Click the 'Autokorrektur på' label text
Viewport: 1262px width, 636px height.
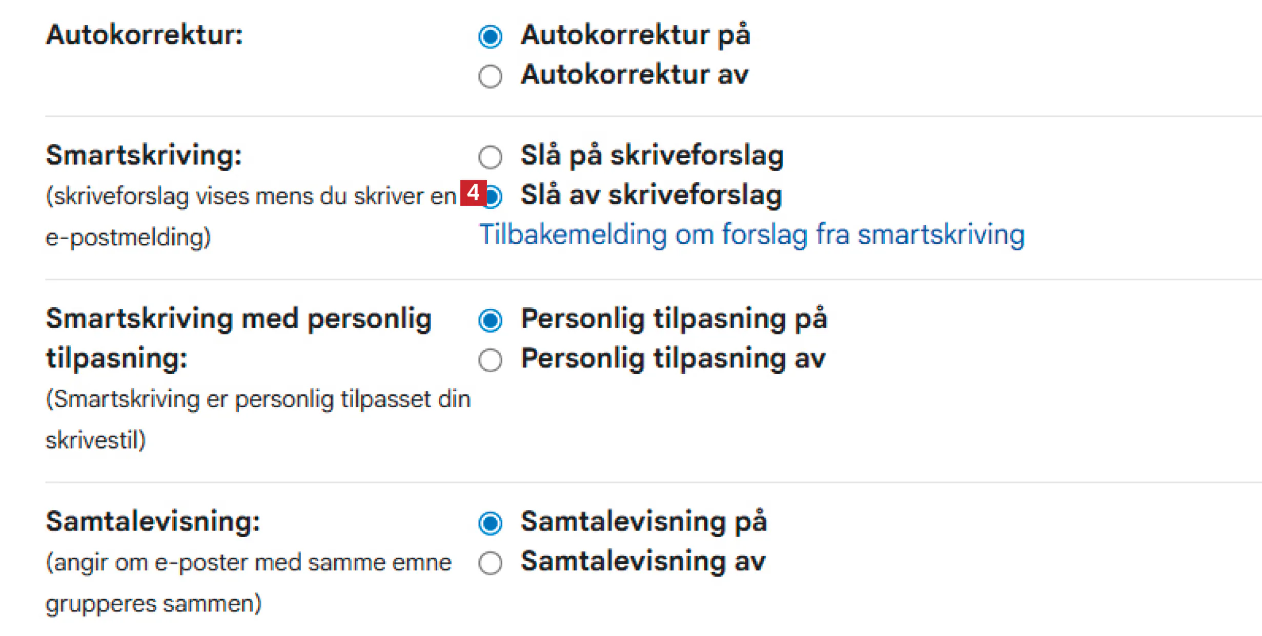[x=635, y=35]
